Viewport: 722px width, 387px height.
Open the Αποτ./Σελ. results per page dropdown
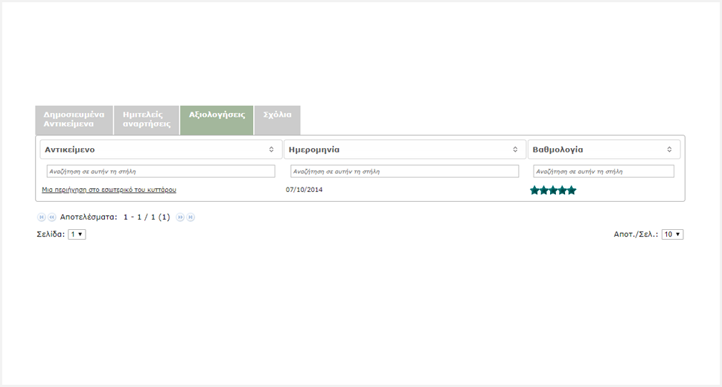click(672, 234)
